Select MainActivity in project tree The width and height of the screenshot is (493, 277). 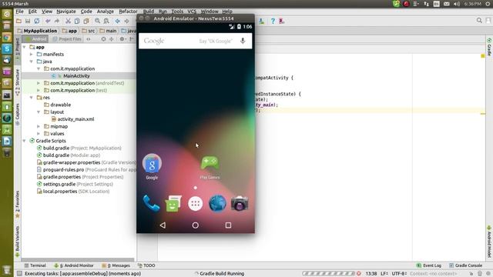point(76,76)
